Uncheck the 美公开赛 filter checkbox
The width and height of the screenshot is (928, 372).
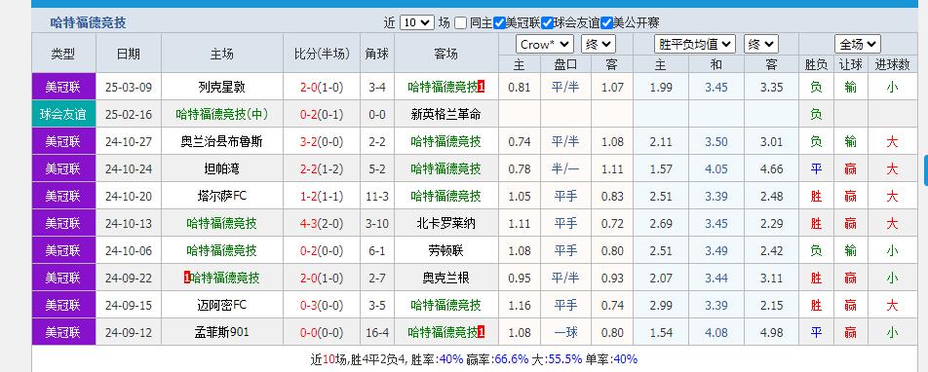(606, 23)
